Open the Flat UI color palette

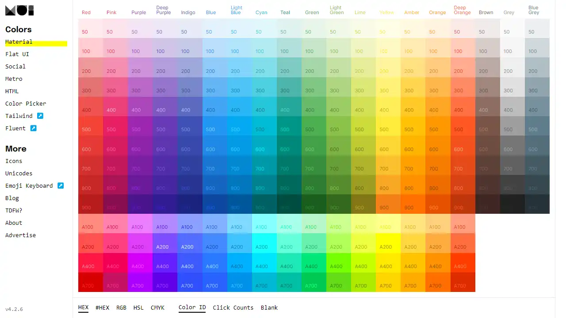point(17,54)
